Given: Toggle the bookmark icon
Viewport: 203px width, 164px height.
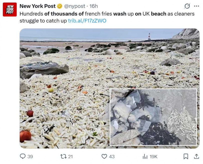Looking at the screenshot, I should click(x=186, y=156).
